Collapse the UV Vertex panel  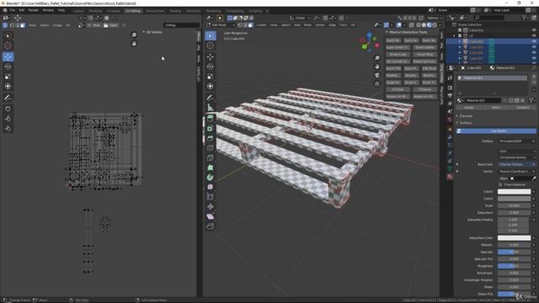[x=152, y=32]
